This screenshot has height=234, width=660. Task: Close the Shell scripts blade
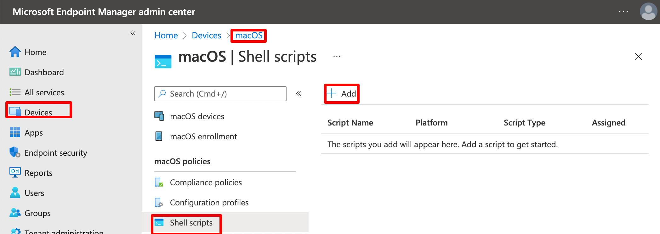(639, 57)
